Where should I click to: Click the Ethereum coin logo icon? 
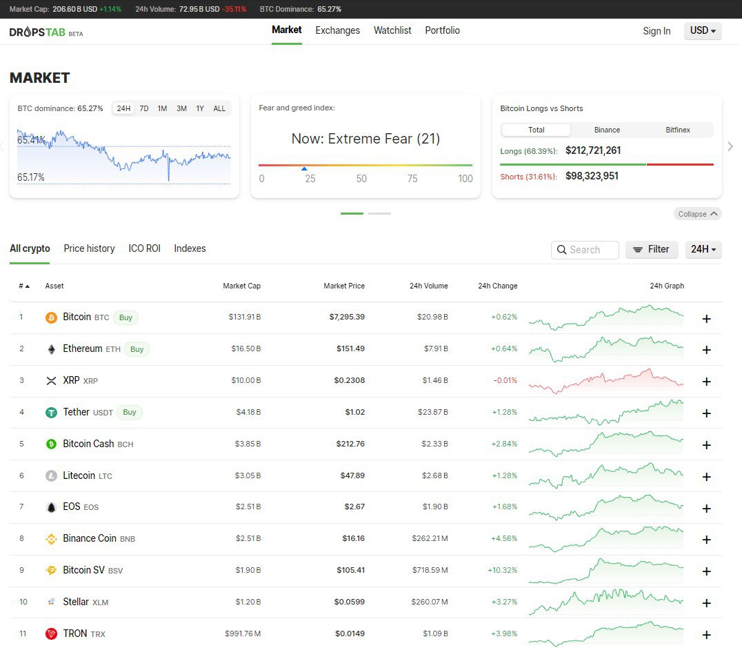tap(51, 349)
